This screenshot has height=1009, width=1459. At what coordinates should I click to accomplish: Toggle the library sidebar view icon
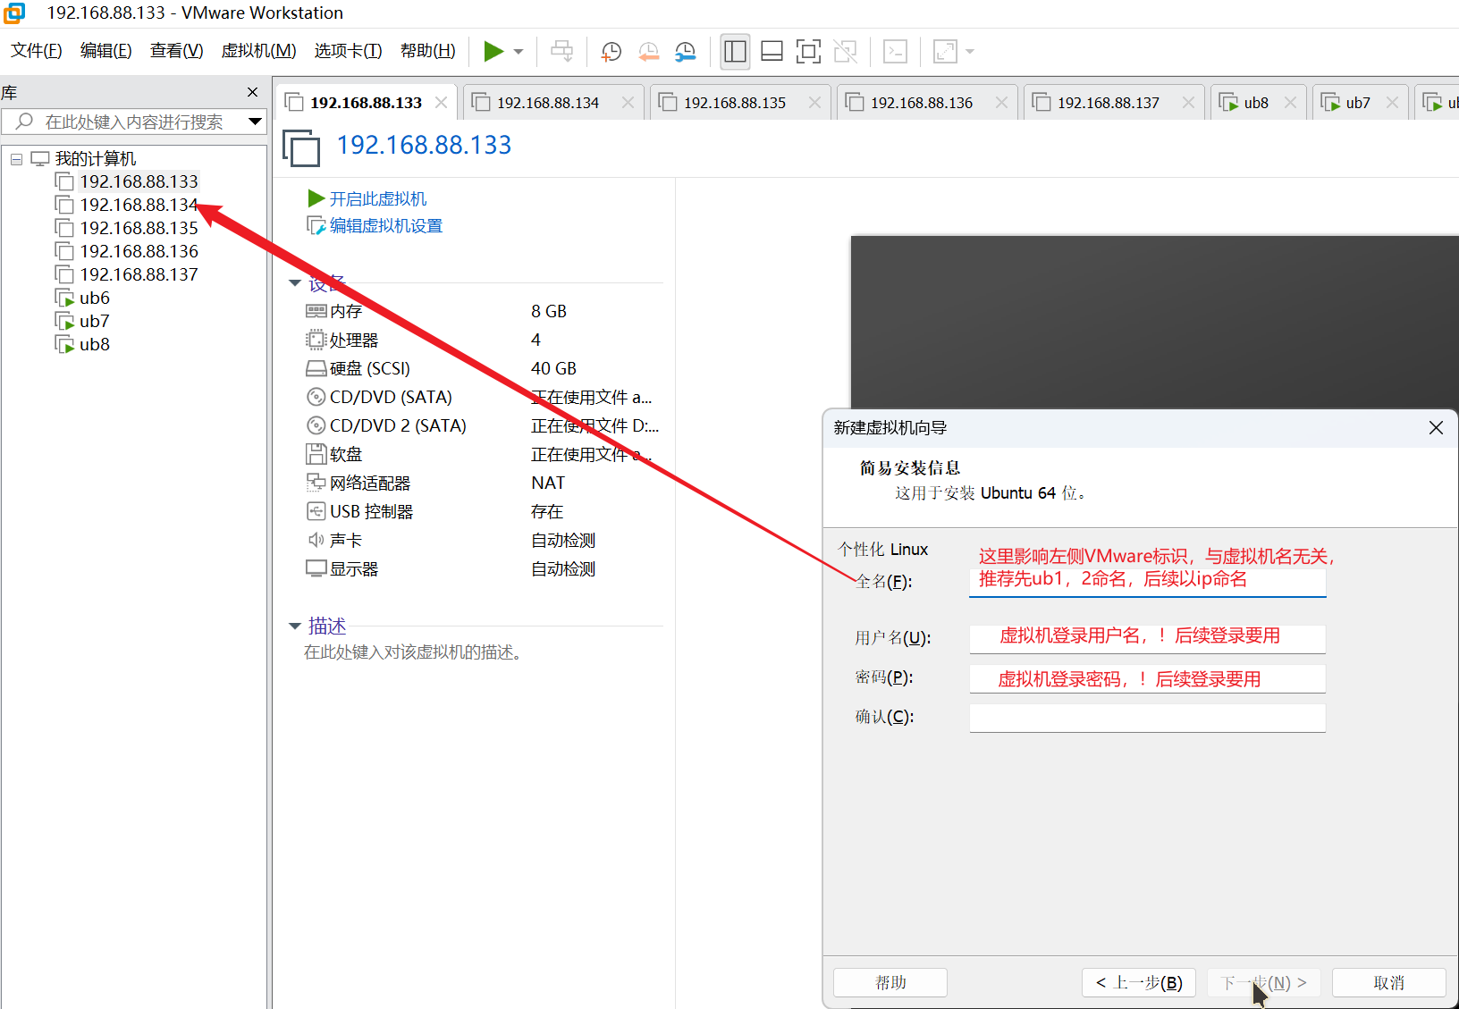[x=735, y=51]
